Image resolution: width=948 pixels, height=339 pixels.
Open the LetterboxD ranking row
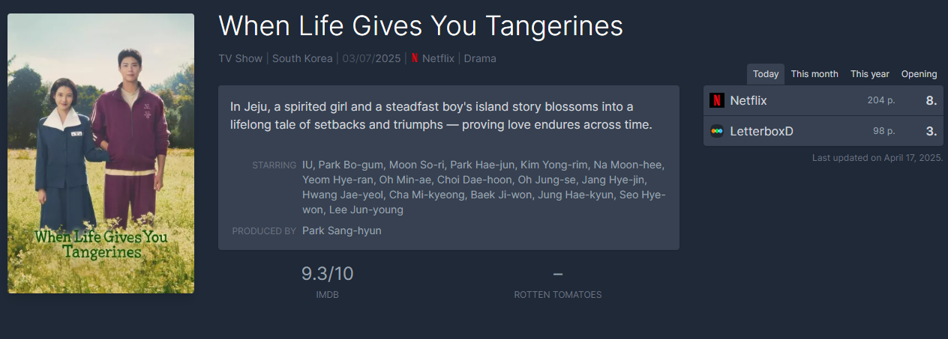pyautogui.click(x=823, y=131)
